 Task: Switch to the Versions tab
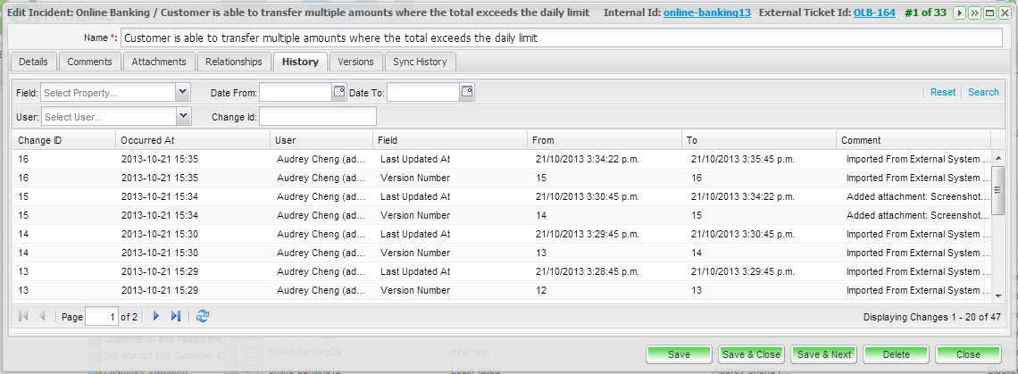pyautogui.click(x=355, y=62)
